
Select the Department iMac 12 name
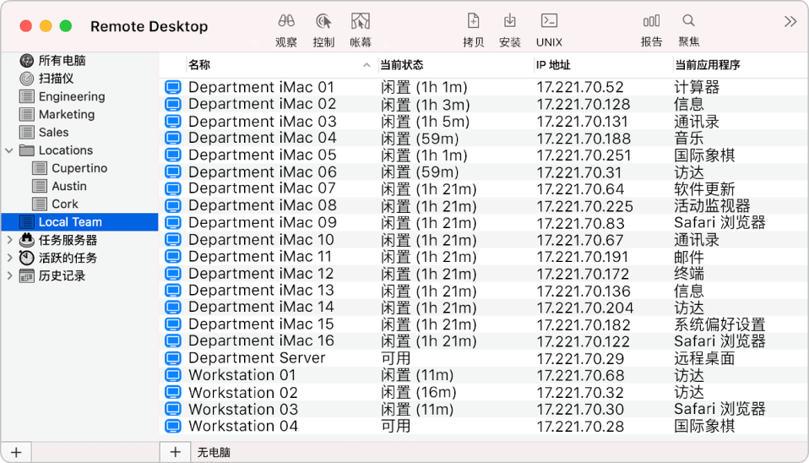coord(261,274)
